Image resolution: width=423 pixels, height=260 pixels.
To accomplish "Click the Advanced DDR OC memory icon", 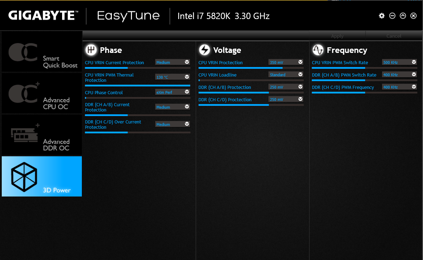I will click(26, 133).
